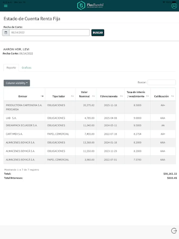The image size is (179, 239).
Task: Click the 2024-05-11 maturity date
Action: click(x=110, y=125)
